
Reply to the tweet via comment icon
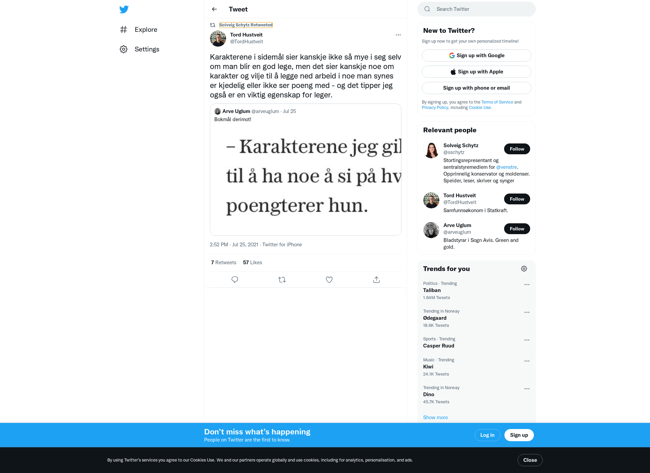pos(235,279)
